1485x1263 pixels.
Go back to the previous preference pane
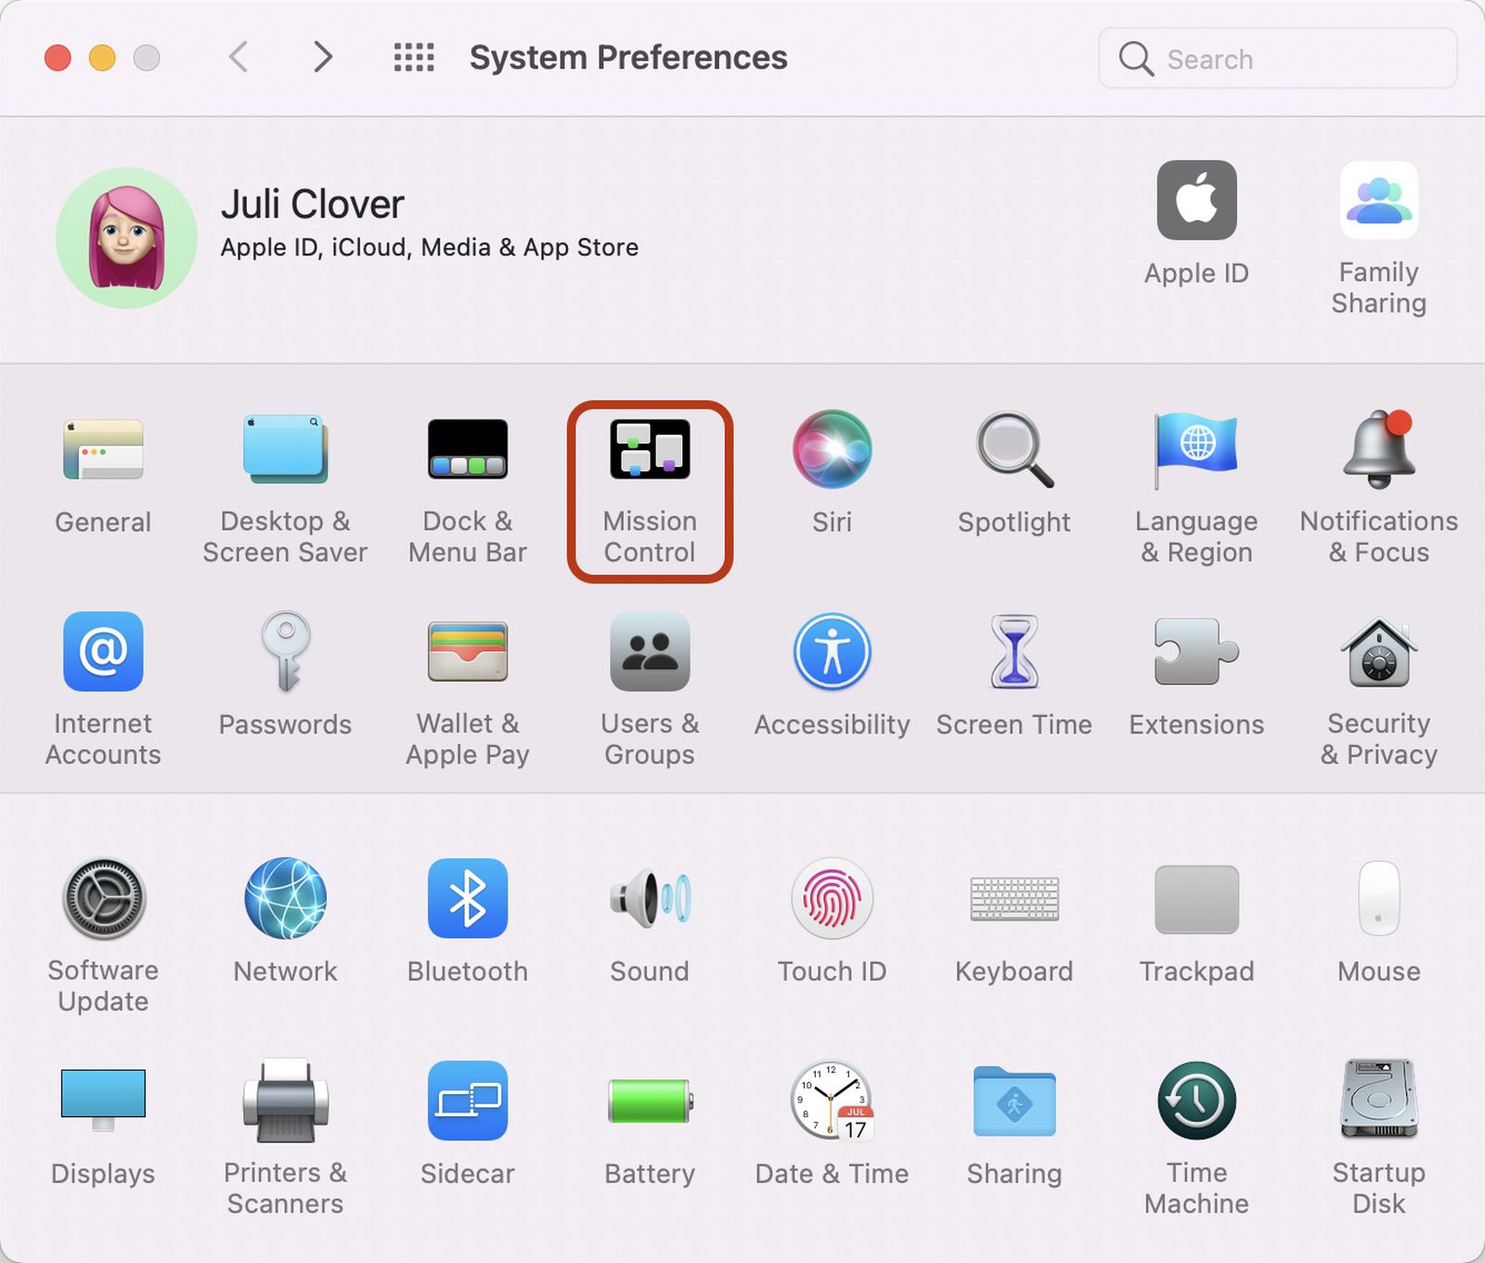[x=239, y=58]
